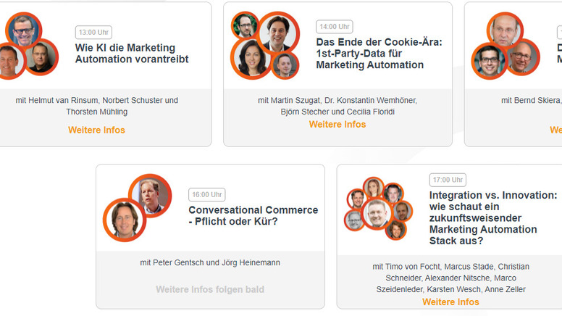This screenshot has width=562, height=316.
Task: Open 'Weitere Infos' for the Cookie-Ära session
Action: 337,125
